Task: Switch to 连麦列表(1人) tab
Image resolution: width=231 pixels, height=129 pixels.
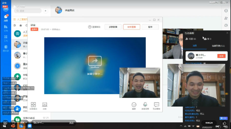Action: tap(218, 46)
